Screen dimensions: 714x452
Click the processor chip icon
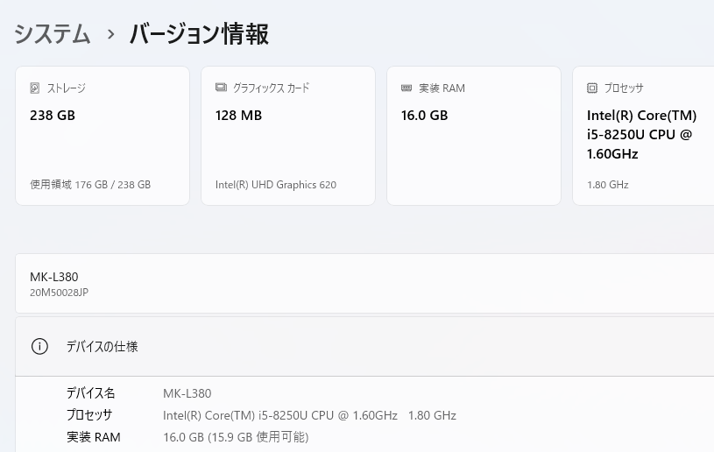click(x=592, y=88)
